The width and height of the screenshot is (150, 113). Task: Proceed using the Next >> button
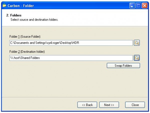tap(109, 105)
